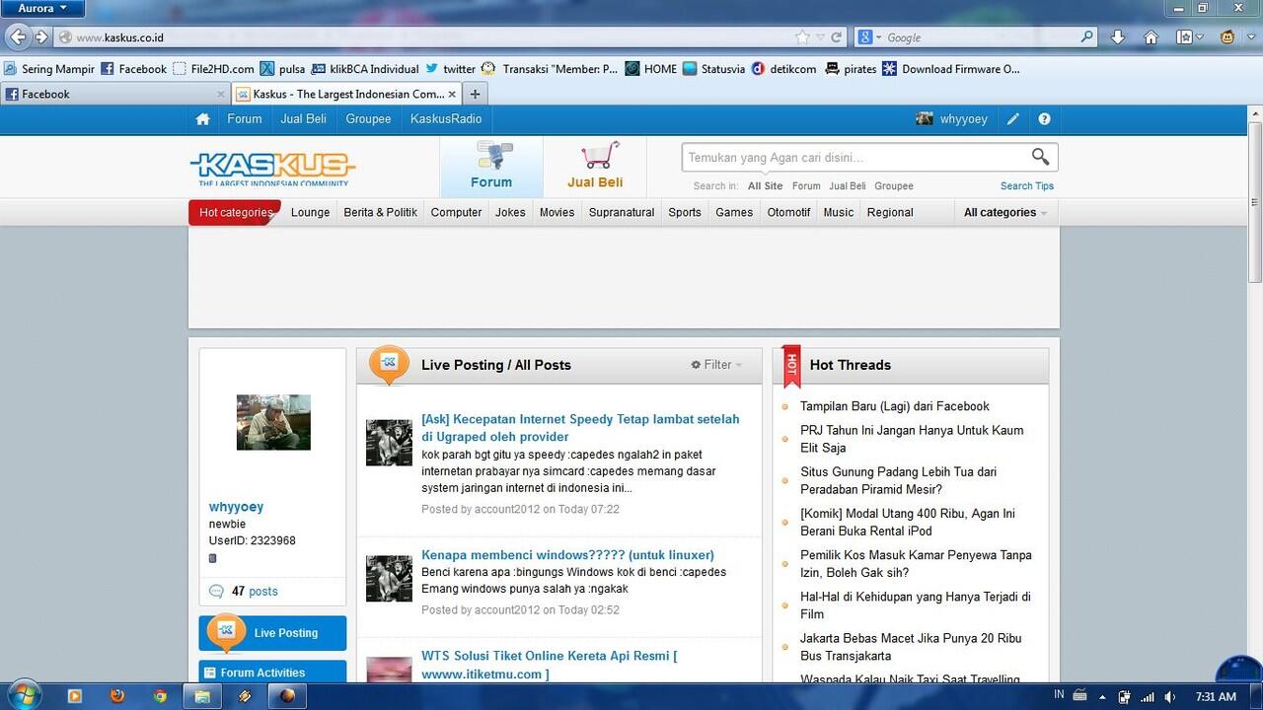Open Lounge category

(x=310, y=213)
